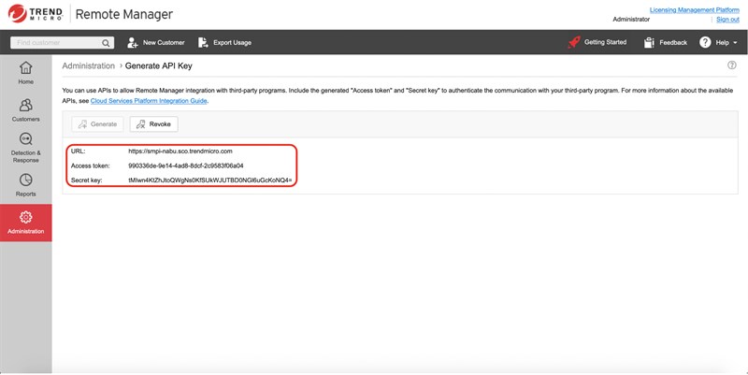Click the Administration breadcrumb link
Viewport: 748px width, 375px height.
(x=88, y=66)
